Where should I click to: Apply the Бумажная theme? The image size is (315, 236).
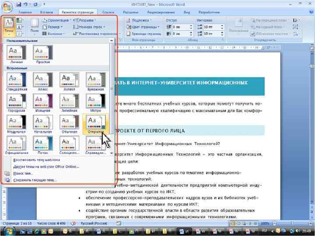(x=96, y=82)
